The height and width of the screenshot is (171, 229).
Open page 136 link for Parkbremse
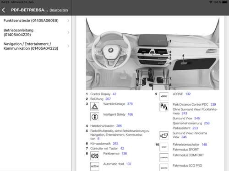tap(124, 153)
